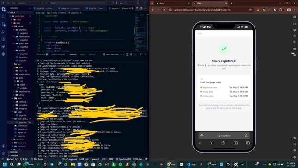Reload the page in Chrome toolbar
Viewport: 298px width, 168px height.
pyautogui.click(x=163, y=10)
